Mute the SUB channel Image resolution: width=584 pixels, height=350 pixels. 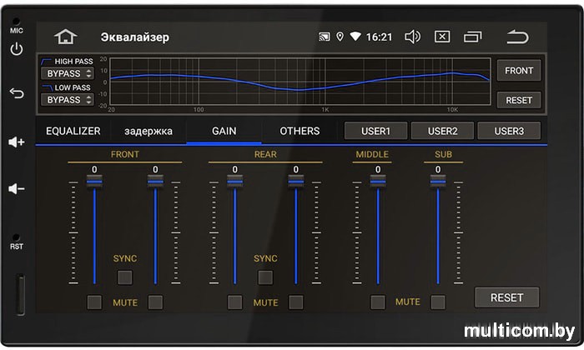click(438, 302)
